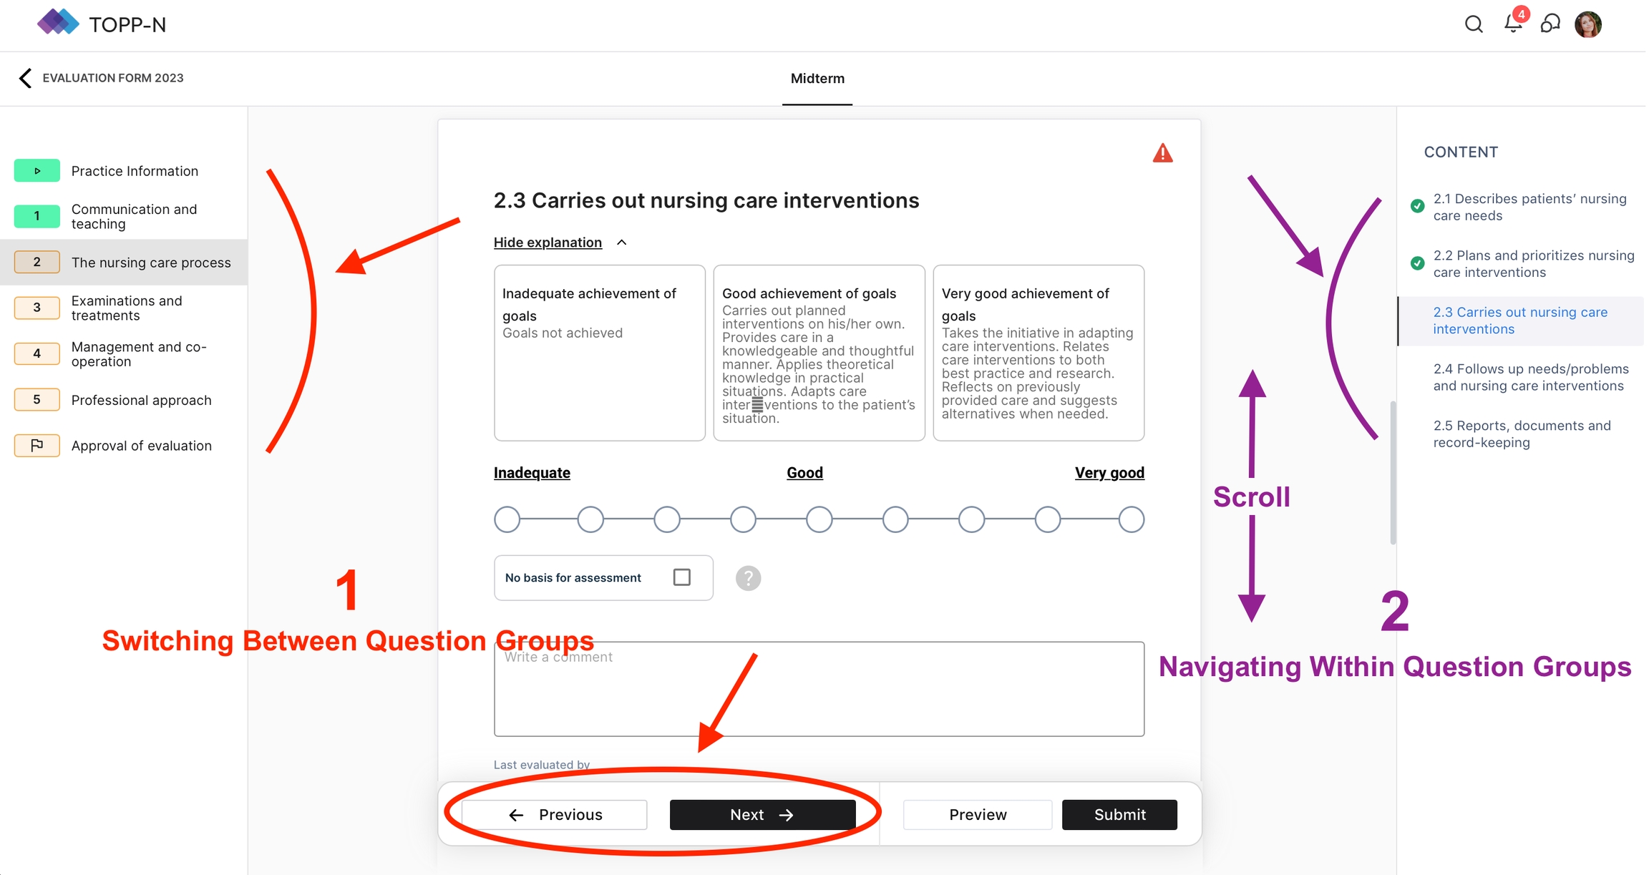
Task: Collapse explanation with the chevron icon
Action: click(622, 243)
